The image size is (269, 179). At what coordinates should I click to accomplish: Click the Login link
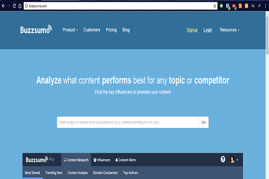pos(208,30)
